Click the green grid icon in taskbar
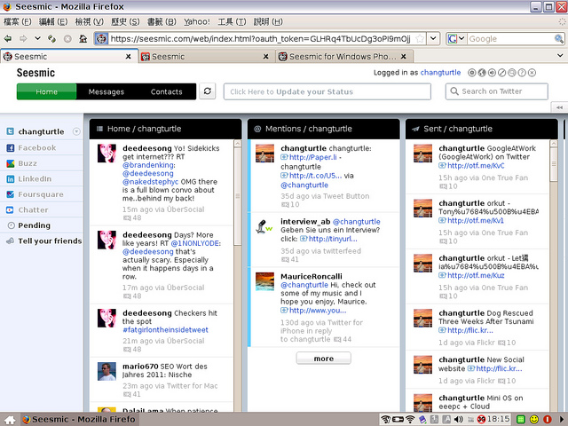This screenshot has width=568, height=426. [x=521, y=419]
